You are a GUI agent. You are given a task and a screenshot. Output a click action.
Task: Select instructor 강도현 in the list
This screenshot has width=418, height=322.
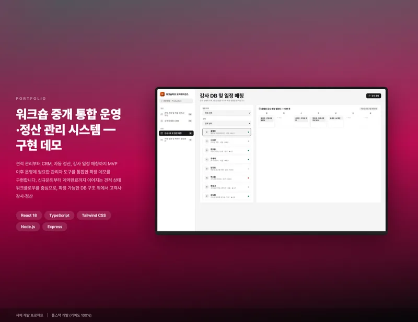[227, 196]
